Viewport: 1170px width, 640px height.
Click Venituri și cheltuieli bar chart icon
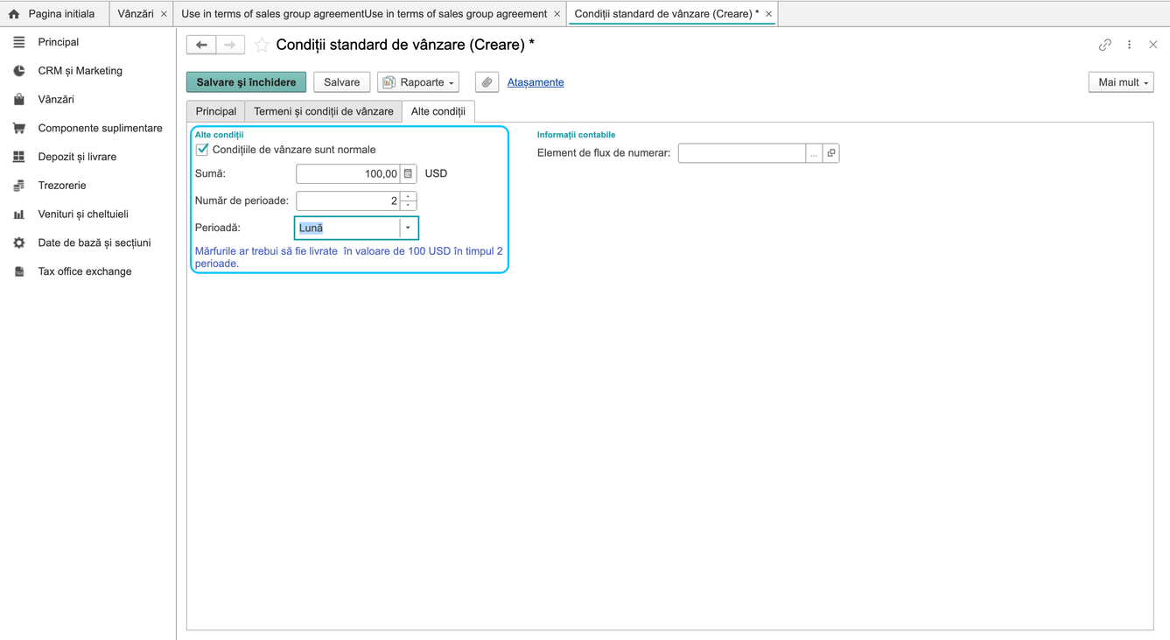tap(19, 215)
